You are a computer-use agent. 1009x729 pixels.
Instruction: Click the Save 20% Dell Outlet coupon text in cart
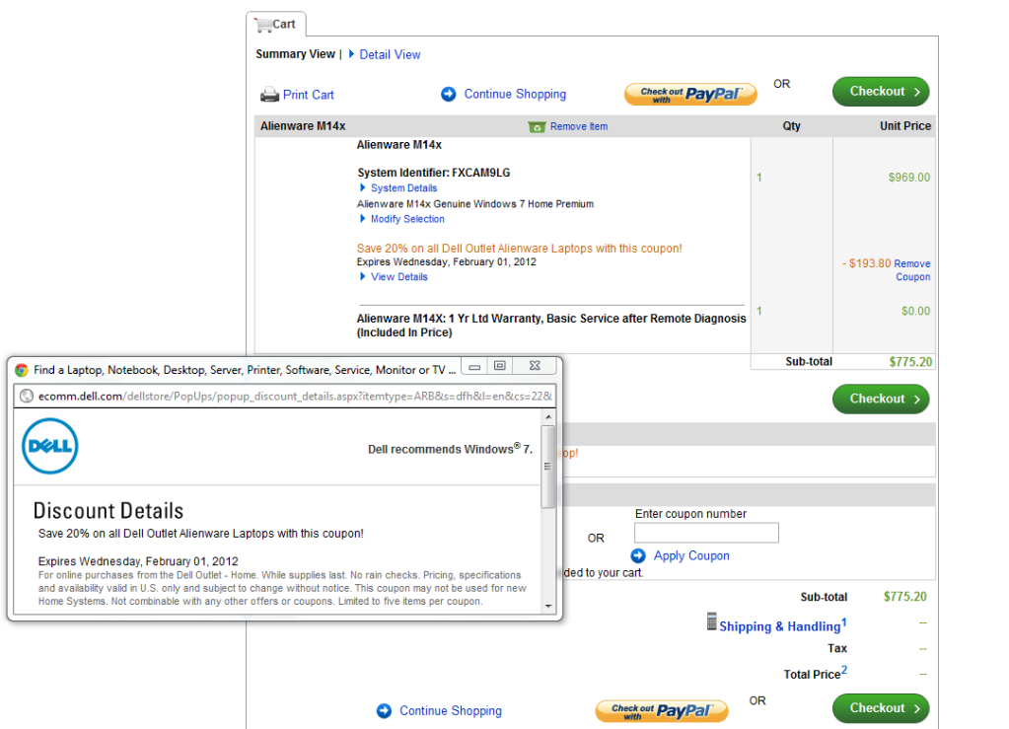pos(520,249)
